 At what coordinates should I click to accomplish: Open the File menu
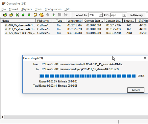(x=4, y=9)
